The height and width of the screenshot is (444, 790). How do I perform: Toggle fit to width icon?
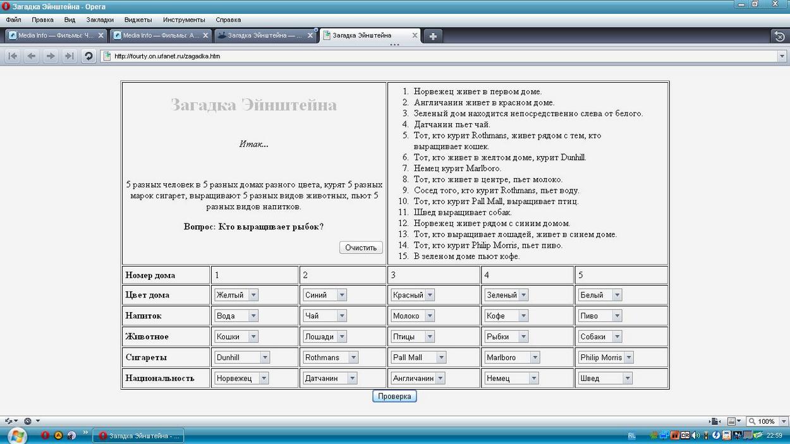tap(715, 421)
